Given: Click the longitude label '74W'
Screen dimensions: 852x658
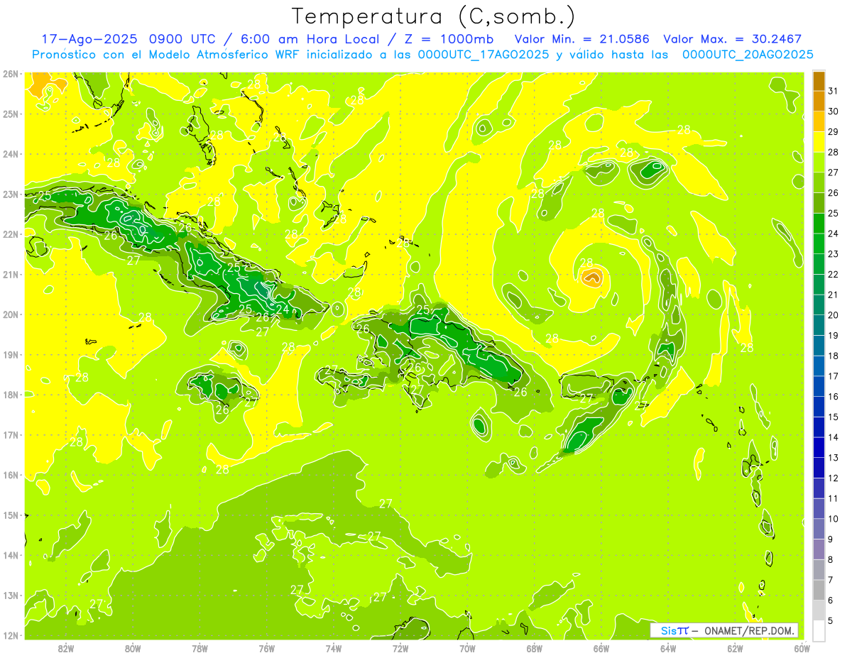Looking at the screenshot, I should [333, 648].
